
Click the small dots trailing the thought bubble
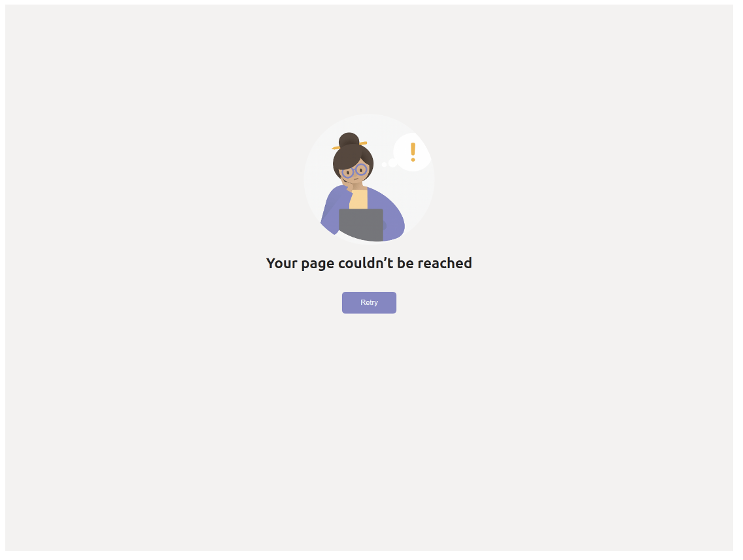click(x=390, y=164)
